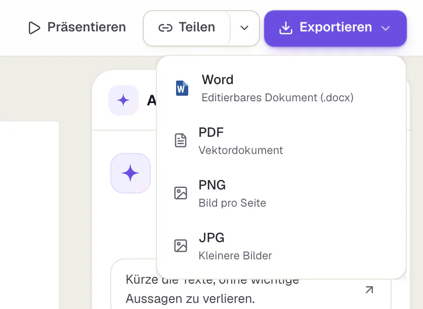Click 'Editierbares Dokument (.docx)' text
The height and width of the screenshot is (309, 423).
(x=277, y=97)
